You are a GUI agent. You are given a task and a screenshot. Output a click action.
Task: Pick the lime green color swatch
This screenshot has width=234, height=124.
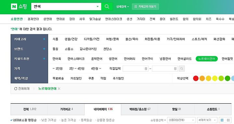click(221, 78)
